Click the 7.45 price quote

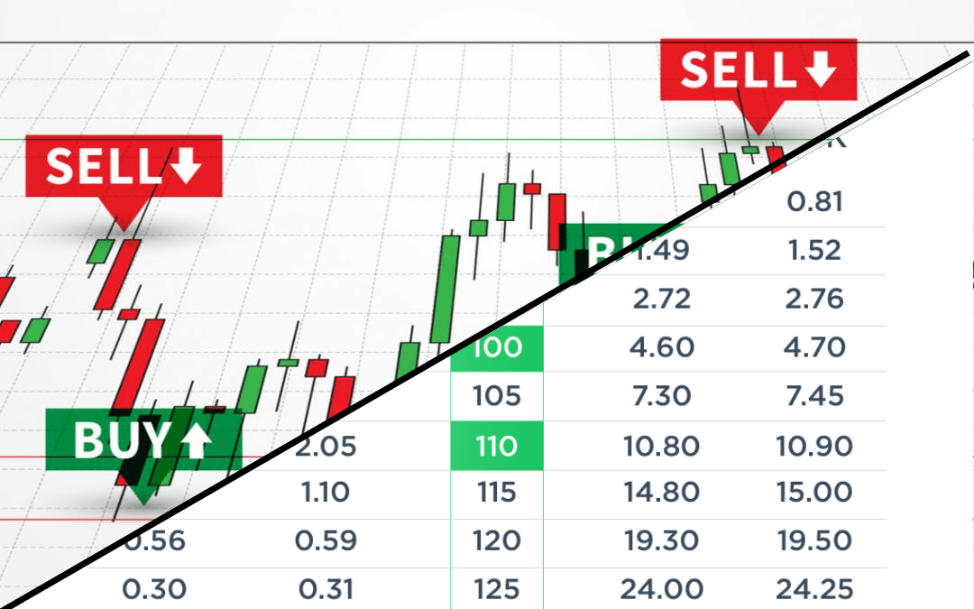click(814, 396)
